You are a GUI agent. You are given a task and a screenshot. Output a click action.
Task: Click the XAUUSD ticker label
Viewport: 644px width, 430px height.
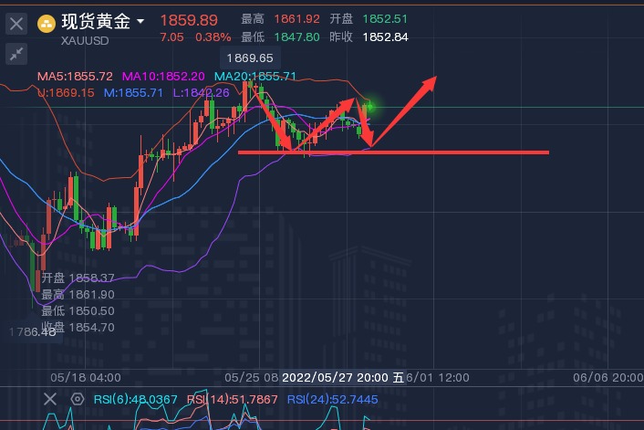pyautogui.click(x=87, y=40)
